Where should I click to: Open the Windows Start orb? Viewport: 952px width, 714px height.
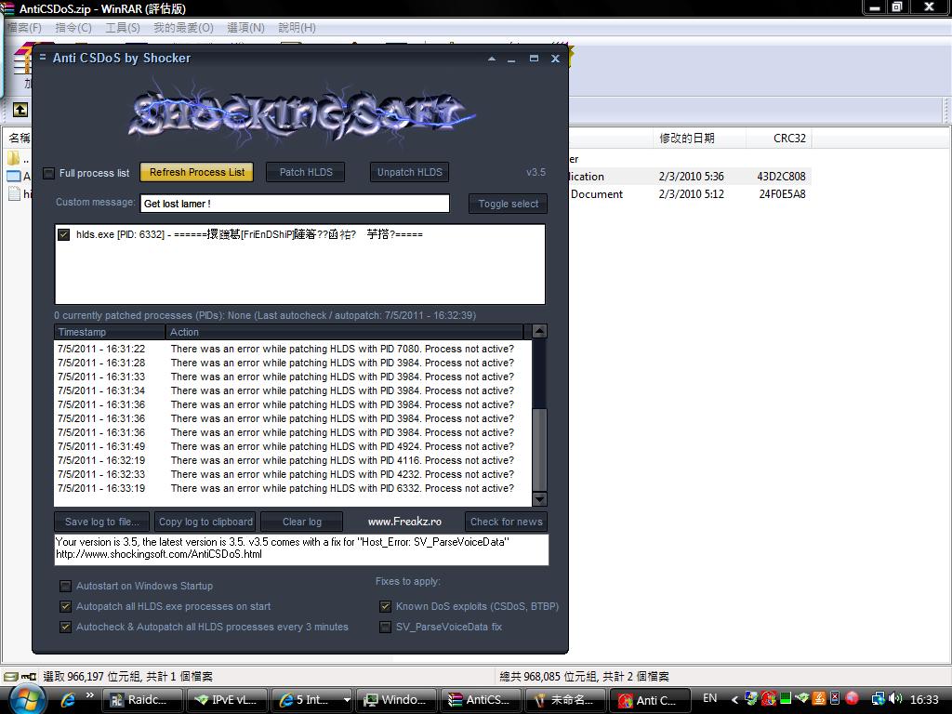(27, 700)
